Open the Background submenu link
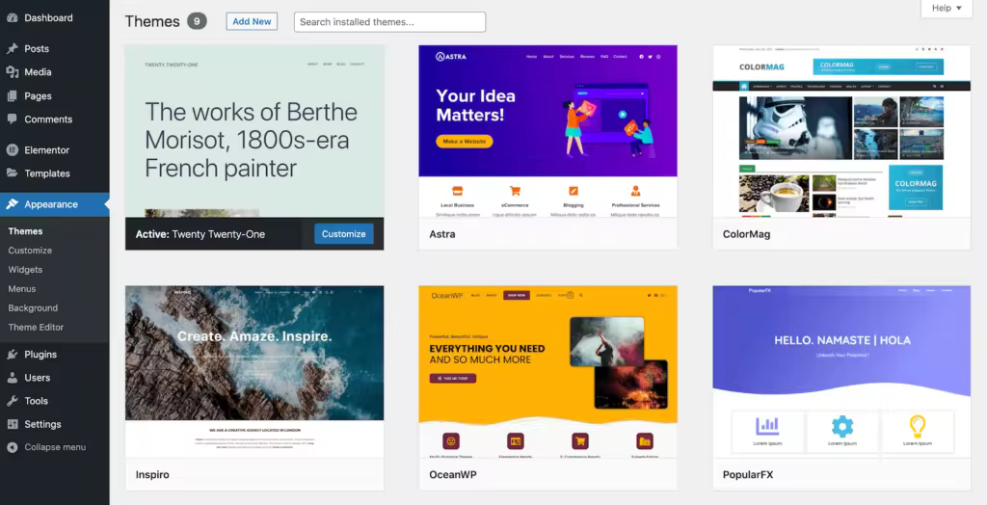Screen dimensions: 987x505 (33, 307)
